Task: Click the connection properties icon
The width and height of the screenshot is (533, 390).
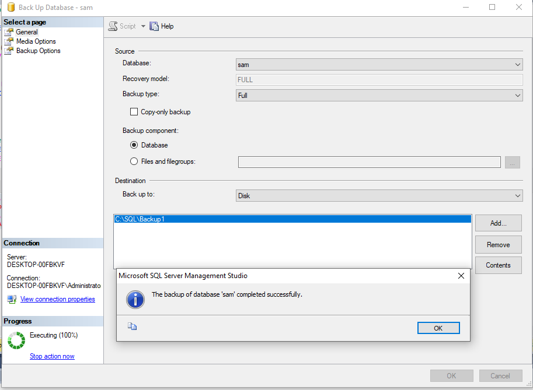Action: pos(12,299)
